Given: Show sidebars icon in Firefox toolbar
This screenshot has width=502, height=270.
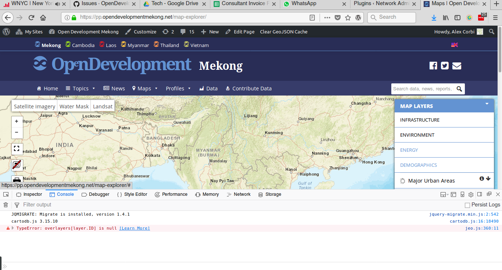Looking at the screenshot, I should pyautogui.click(x=458, y=18).
